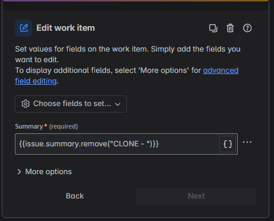The image size is (274, 221).
Task: Duplicate this Edit work item component
Action: [213, 28]
